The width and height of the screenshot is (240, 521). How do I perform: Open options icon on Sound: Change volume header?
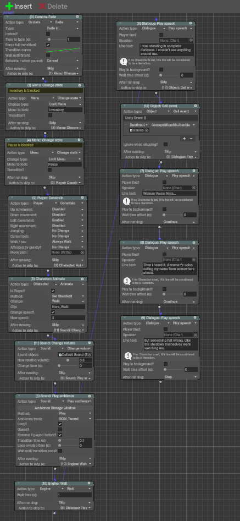[89, 343]
